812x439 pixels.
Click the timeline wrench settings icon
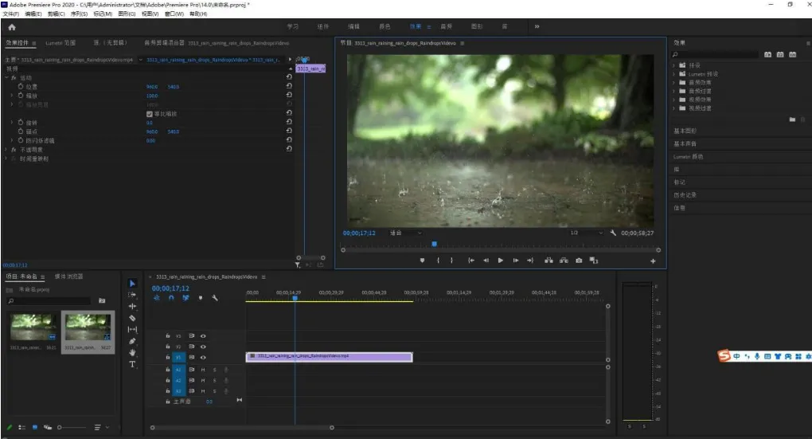(x=215, y=298)
